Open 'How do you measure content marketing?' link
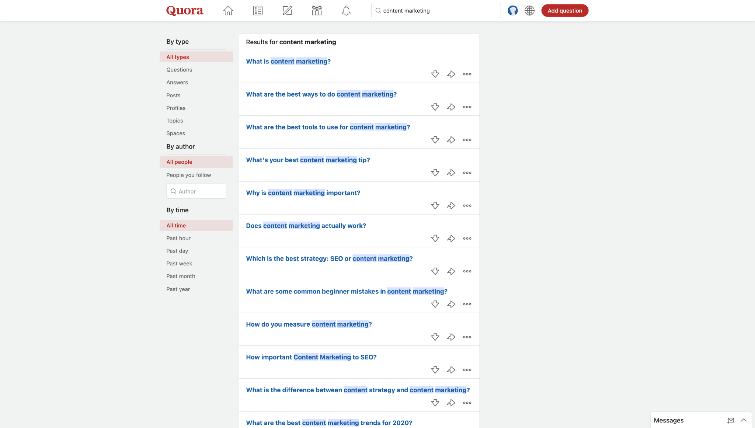 309,324
